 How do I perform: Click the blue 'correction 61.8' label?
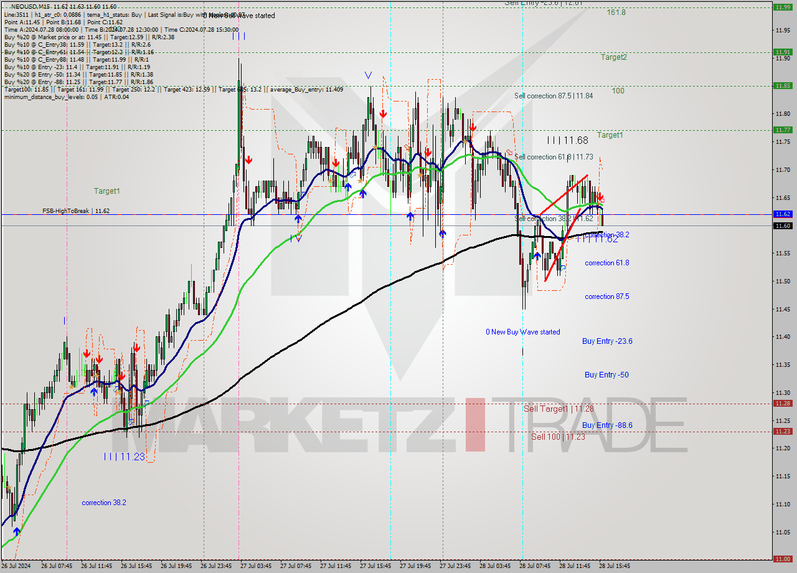click(x=606, y=263)
